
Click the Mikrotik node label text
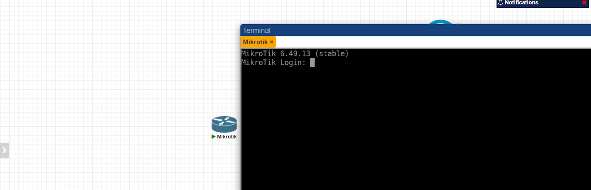(x=227, y=137)
